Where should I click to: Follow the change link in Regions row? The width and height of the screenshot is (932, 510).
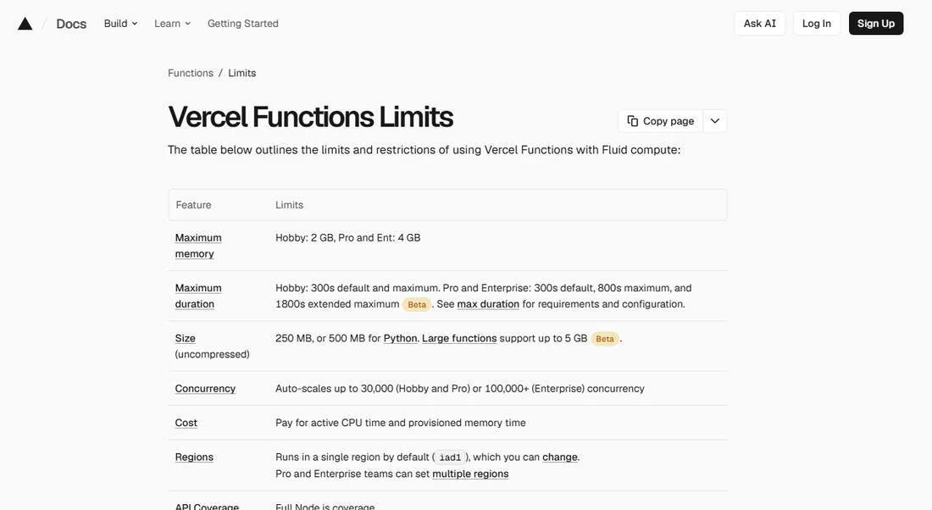pyautogui.click(x=560, y=457)
